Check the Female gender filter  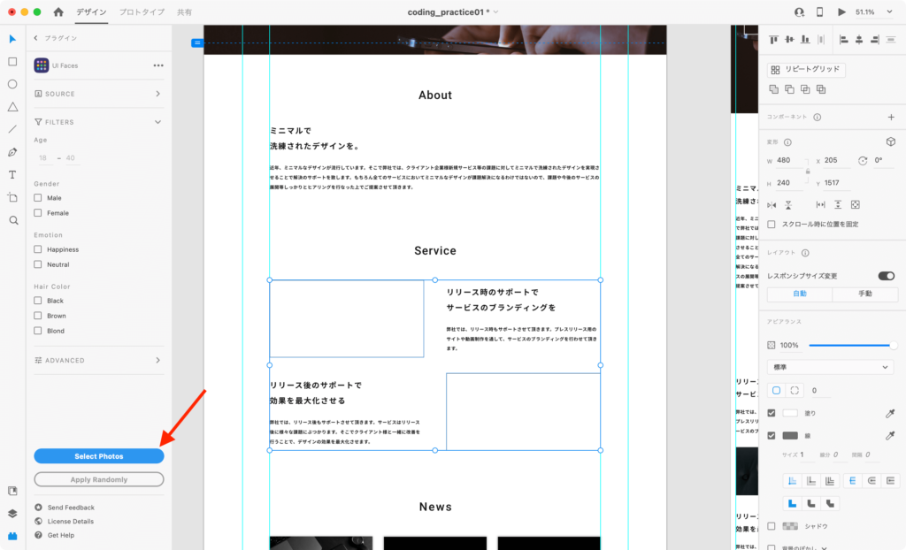(37, 212)
